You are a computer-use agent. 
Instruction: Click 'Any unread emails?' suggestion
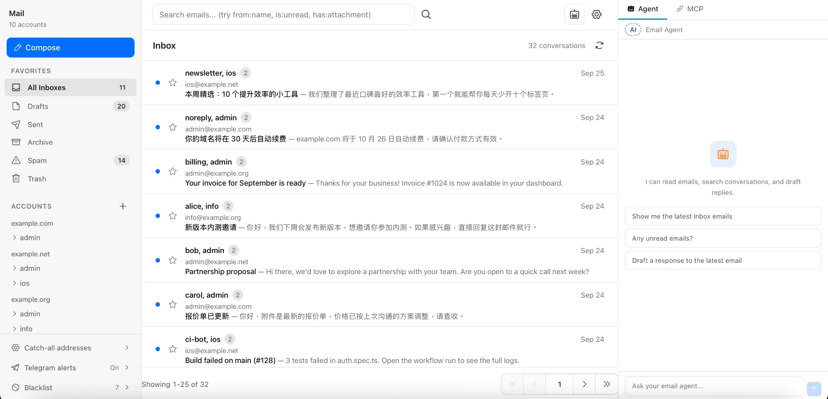tap(723, 238)
